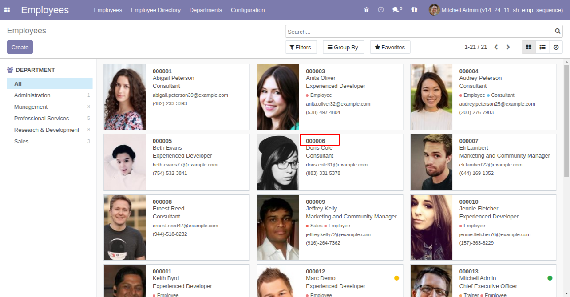570x297 pixels.
Task: Open the activities clock icon in navbar
Action: coord(381,10)
